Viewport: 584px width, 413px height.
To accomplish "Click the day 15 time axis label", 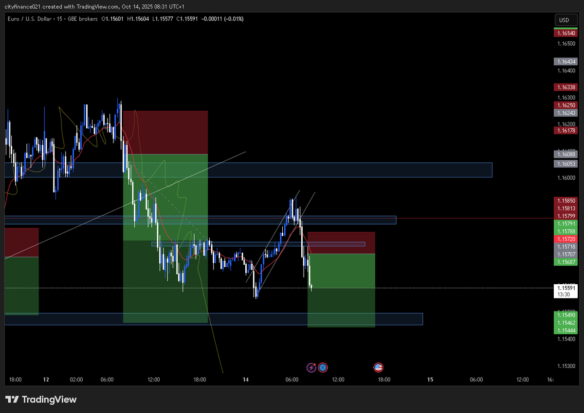I will click(x=430, y=379).
